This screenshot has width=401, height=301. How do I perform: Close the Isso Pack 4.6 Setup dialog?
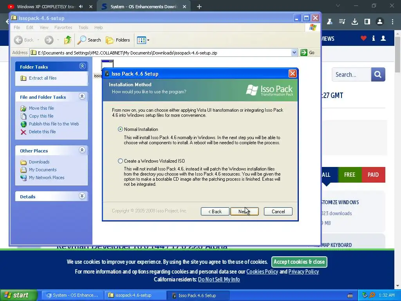click(292, 74)
